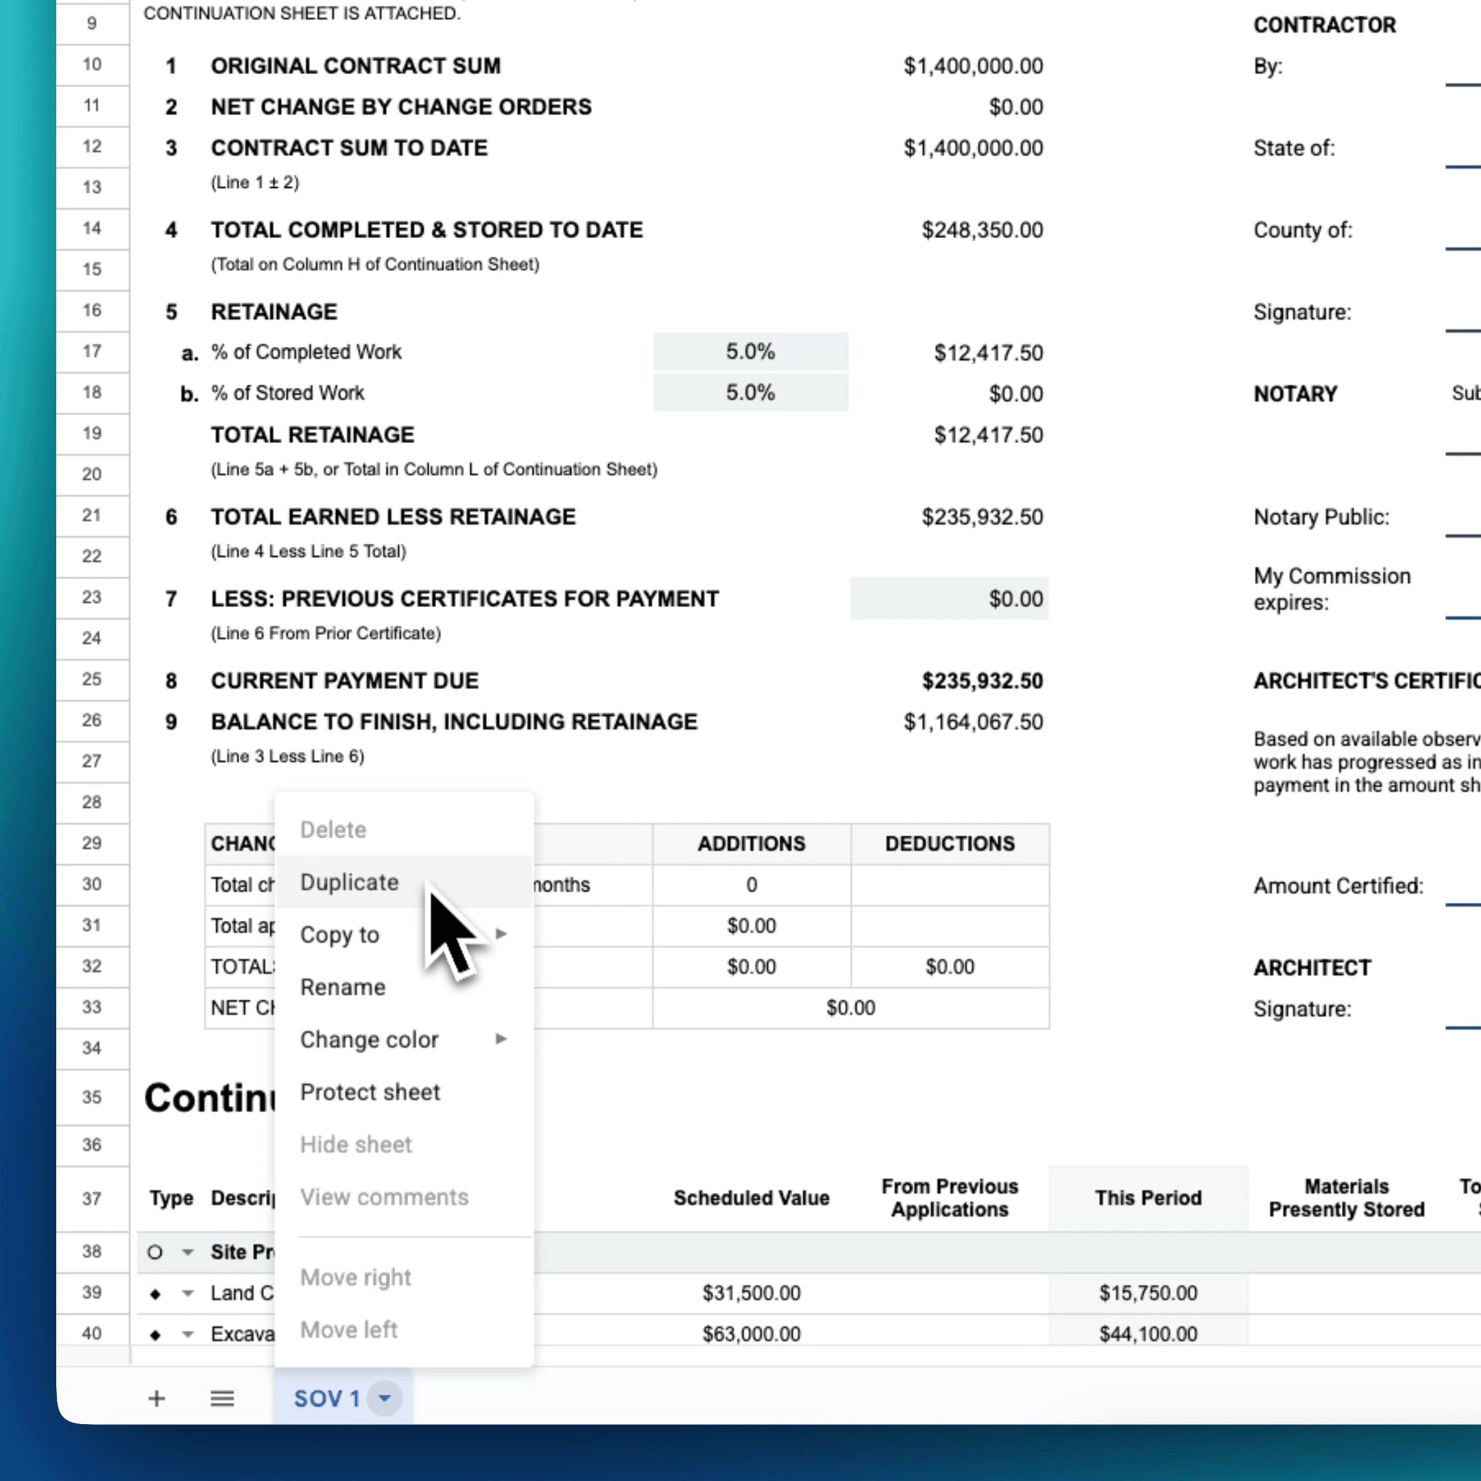Click the $0.00 previous certificates cell

tap(949, 599)
